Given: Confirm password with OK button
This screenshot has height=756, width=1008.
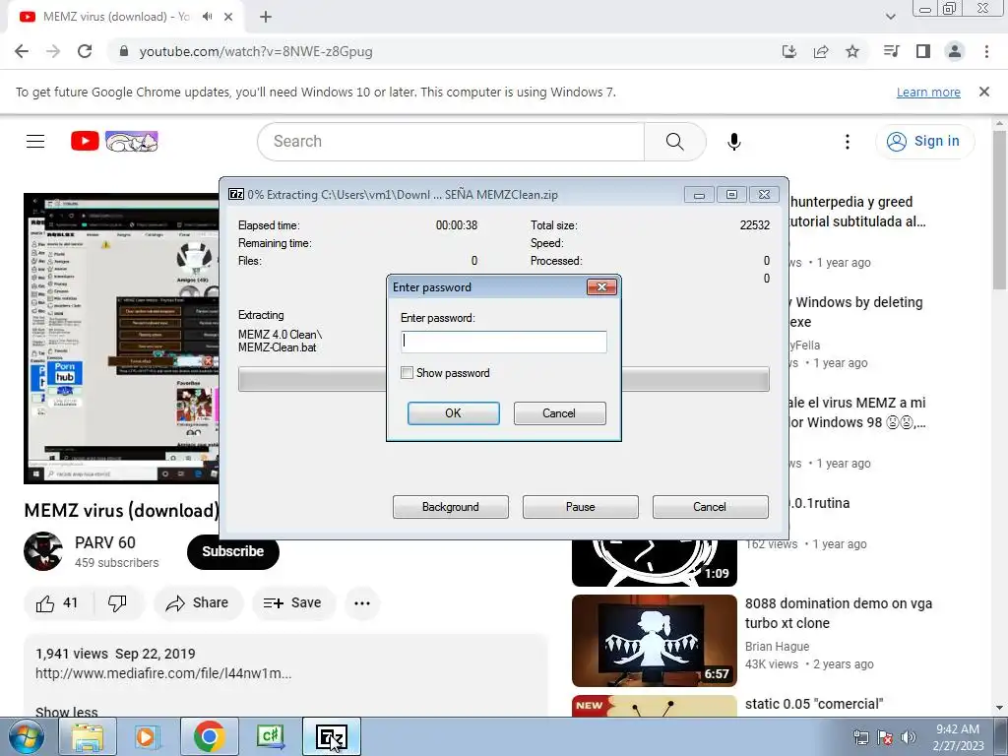Looking at the screenshot, I should pyautogui.click(x=453, y=413).
